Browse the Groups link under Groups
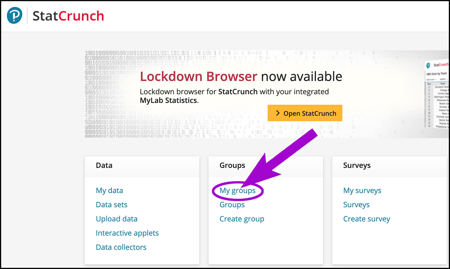Image resolution: width=450 pixels, height=269 pixels. (x=232, y=205)
